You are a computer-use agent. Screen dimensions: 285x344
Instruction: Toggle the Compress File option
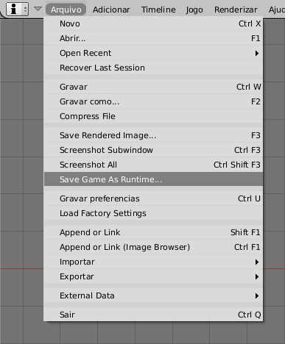tap(153, 116)
